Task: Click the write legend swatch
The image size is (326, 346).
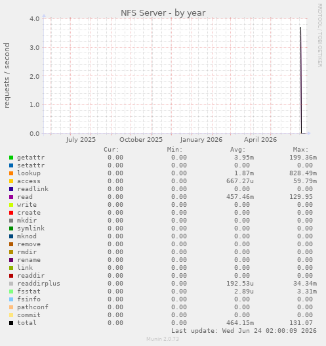Action: [x=11, y=205]
